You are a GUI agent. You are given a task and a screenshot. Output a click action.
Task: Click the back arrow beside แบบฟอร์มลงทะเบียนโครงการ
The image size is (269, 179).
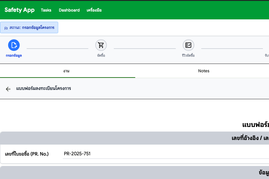coord(8,89)
